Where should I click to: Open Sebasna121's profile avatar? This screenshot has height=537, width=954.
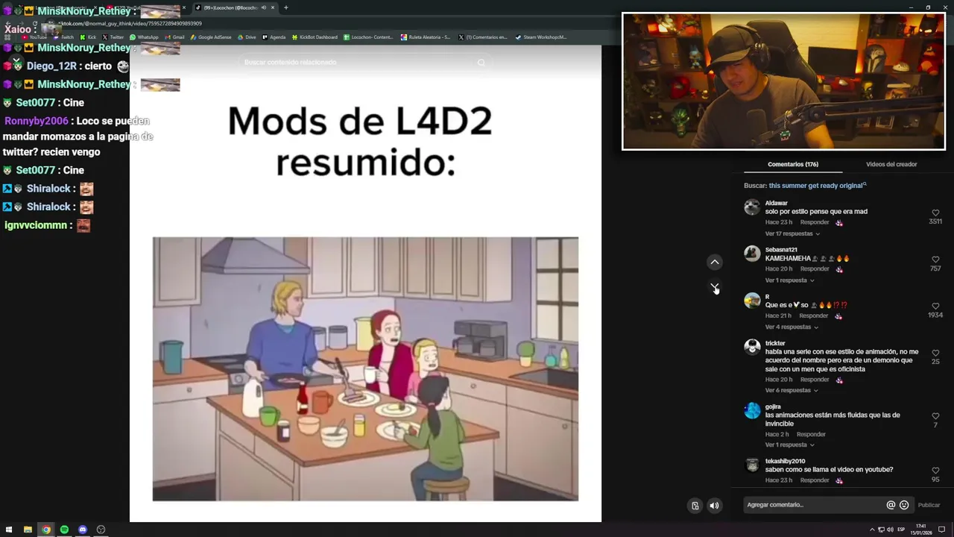(752, 254)
